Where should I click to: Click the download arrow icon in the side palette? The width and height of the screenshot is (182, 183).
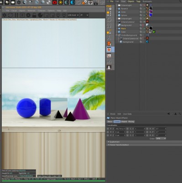pos(109,67)
